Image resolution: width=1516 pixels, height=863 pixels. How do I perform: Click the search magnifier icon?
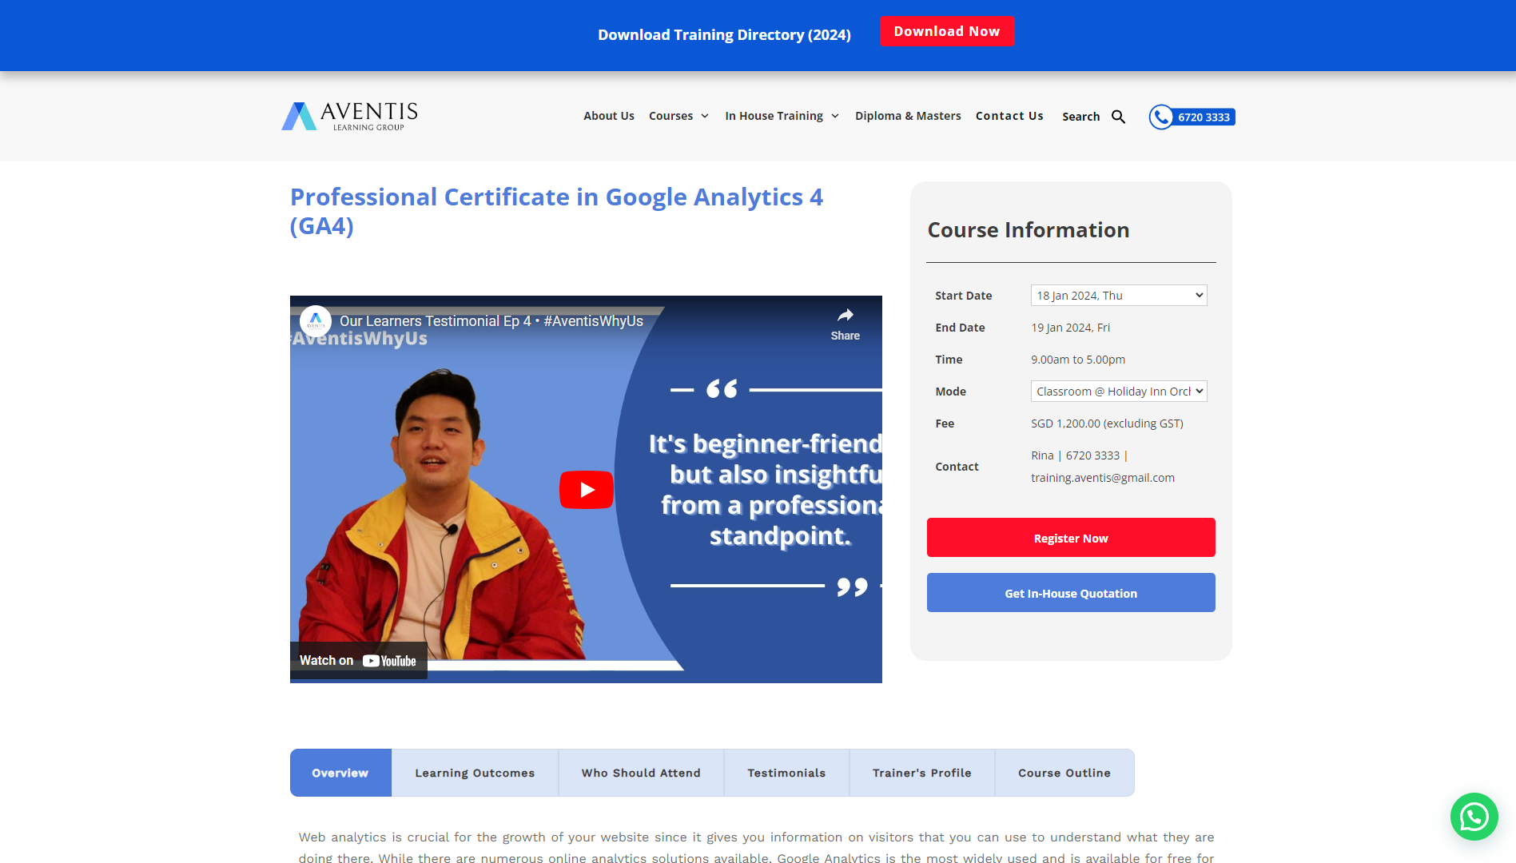pos(1118,117)
